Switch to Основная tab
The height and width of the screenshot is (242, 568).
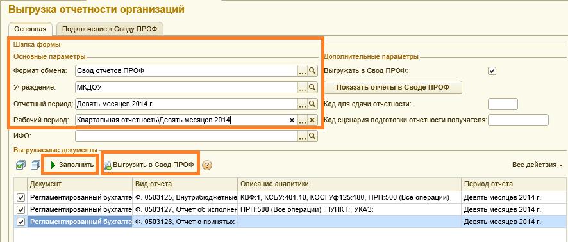point(30,29)
